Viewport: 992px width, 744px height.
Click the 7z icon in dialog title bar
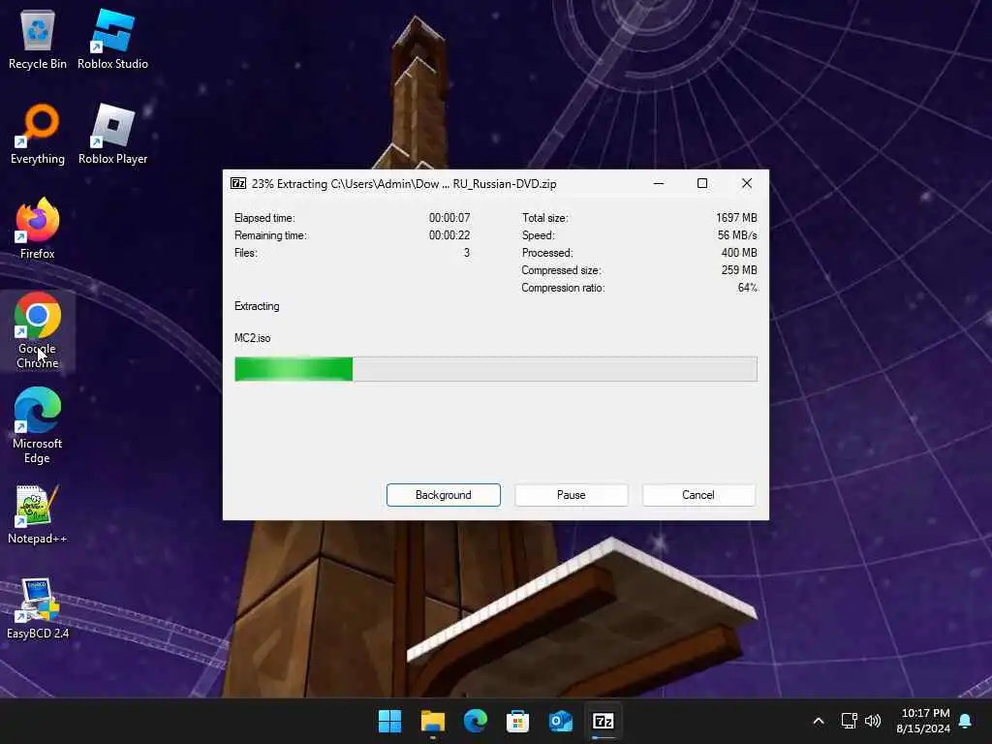[x=238, y=183]
